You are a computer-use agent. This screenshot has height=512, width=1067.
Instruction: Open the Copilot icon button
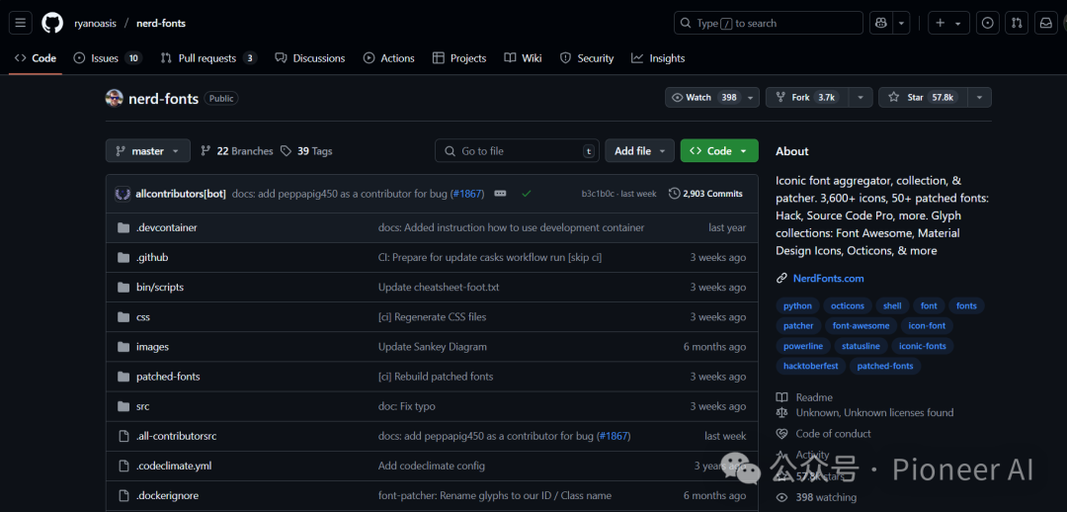[x=881, y=23]
